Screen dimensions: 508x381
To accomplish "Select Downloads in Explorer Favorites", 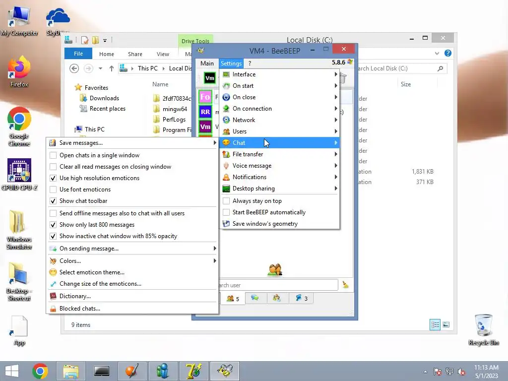I will [x=100, y=98].
